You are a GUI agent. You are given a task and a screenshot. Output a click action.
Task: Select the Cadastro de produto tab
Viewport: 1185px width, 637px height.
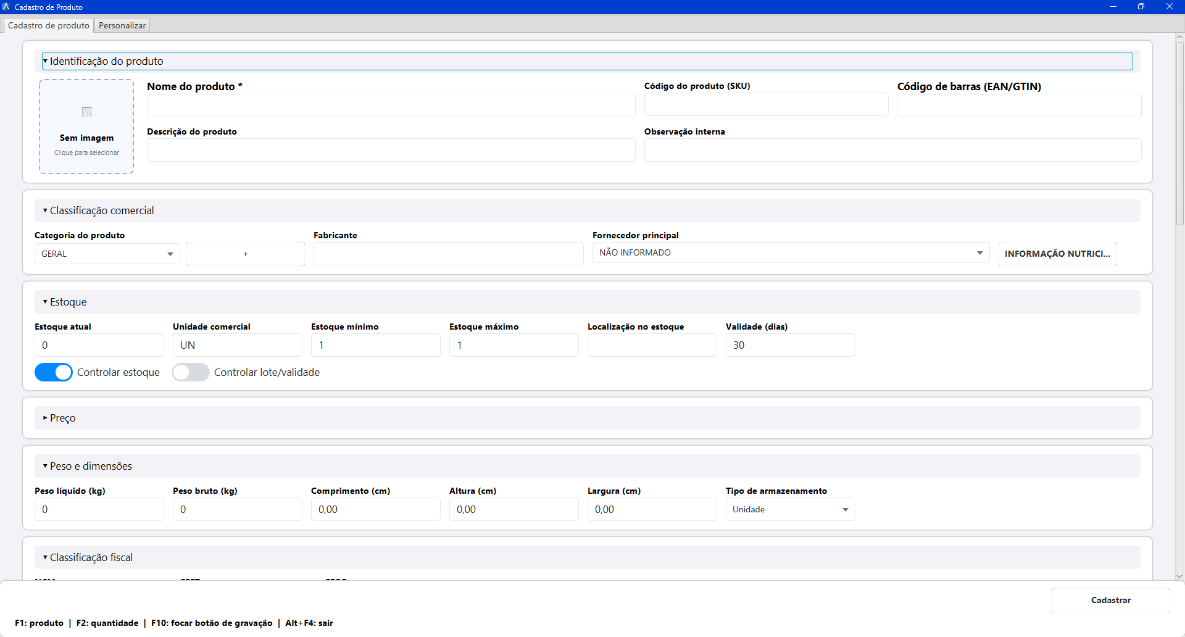click(49, 25)
